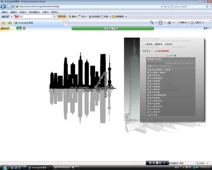Stop loading with the red X
Screen dimensions: 212x170
click(169, 6)
